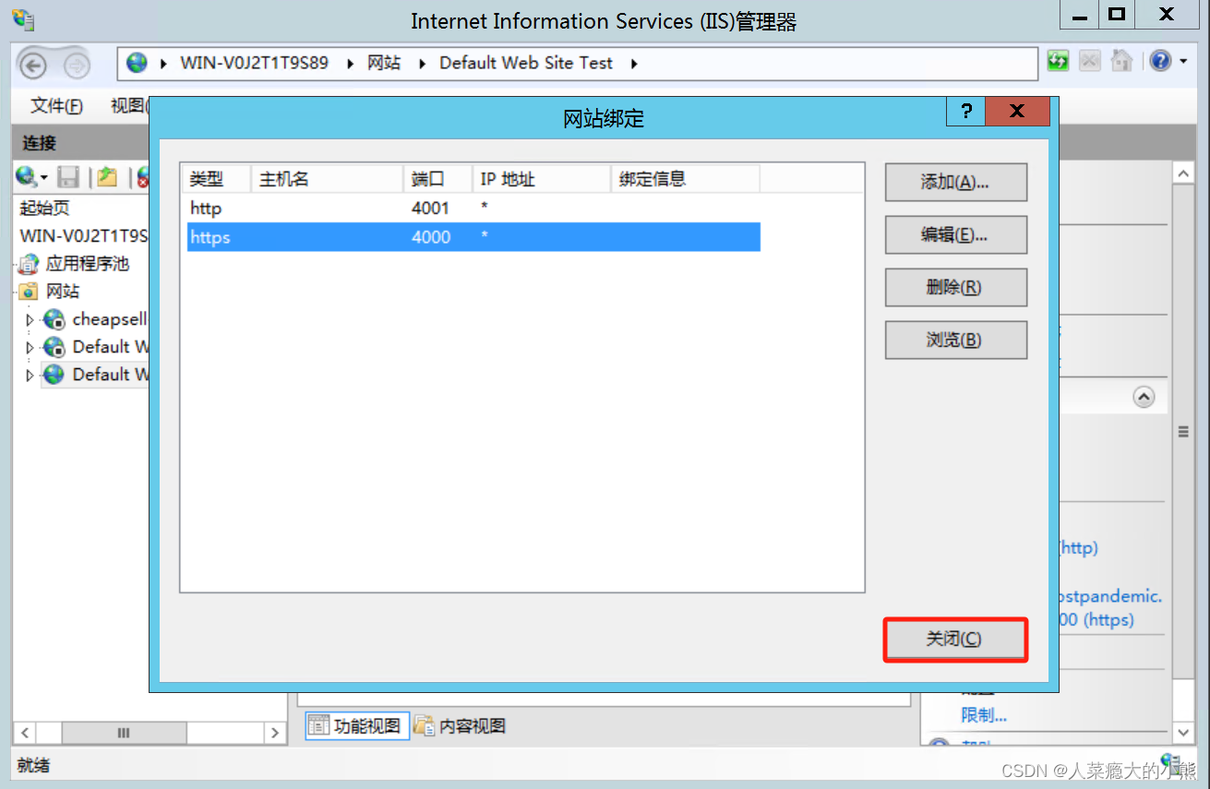1210x789 pixels.
Task: Click 编辑(E)... to edit the binding
Action: (956, 235)
